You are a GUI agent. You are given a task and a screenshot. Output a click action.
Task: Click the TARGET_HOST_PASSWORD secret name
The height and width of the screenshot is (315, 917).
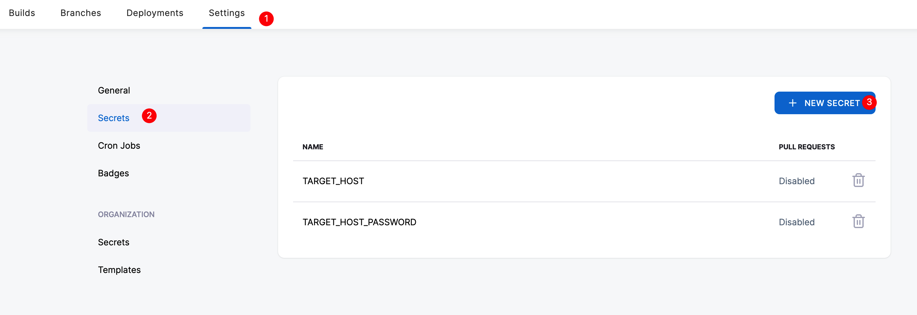[x=359, y=222]
